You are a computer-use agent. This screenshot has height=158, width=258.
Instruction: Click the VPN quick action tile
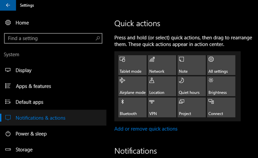click(x=162, y=107)
